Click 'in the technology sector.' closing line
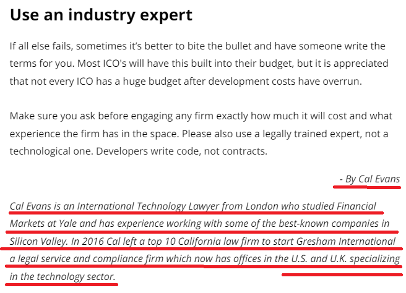This screenshot has height=293, width=406. click(63, 277)
